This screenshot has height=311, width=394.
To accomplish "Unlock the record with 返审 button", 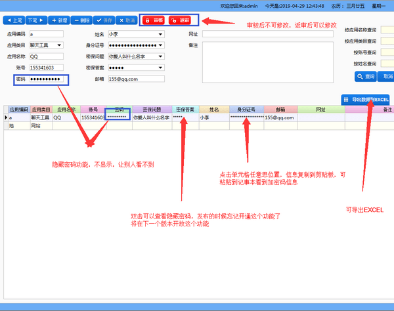I will [180, 20].
